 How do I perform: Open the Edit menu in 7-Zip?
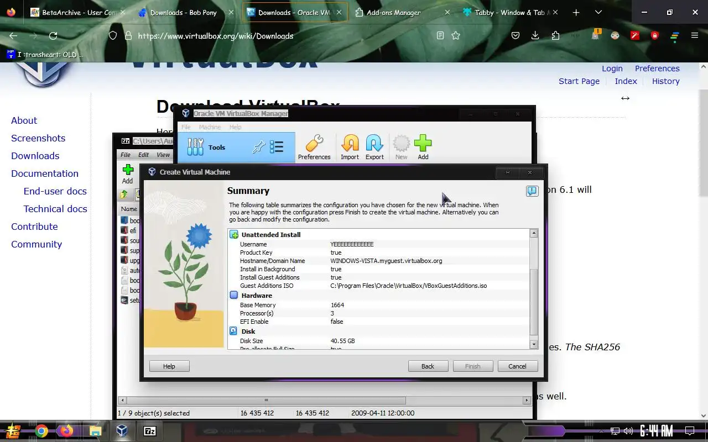144,155
